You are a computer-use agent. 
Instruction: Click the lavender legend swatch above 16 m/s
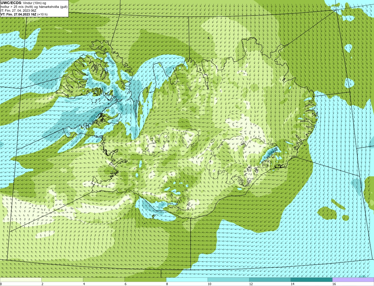[353, 280]
